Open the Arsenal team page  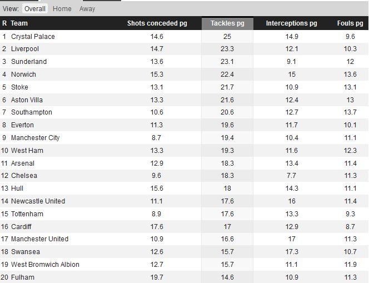(23, 163)
